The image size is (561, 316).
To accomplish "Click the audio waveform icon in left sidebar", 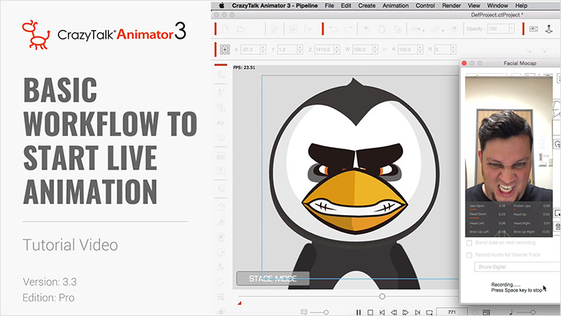I will coord(221,123).
